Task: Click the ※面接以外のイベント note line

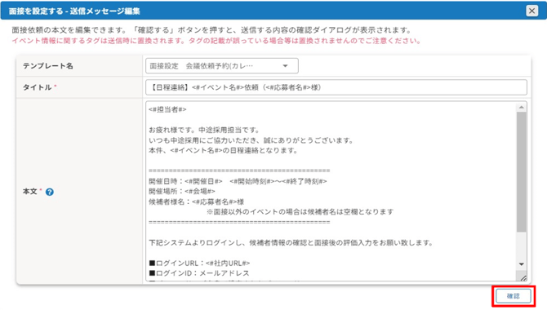Action: point(300,212)
